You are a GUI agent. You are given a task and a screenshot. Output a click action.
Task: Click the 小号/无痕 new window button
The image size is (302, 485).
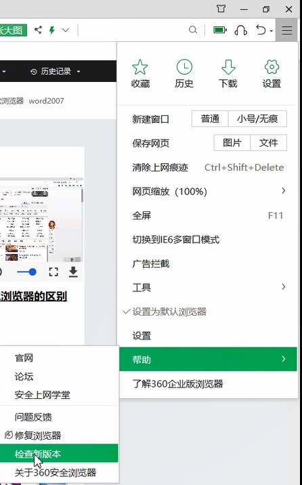[x=257, y=119]
